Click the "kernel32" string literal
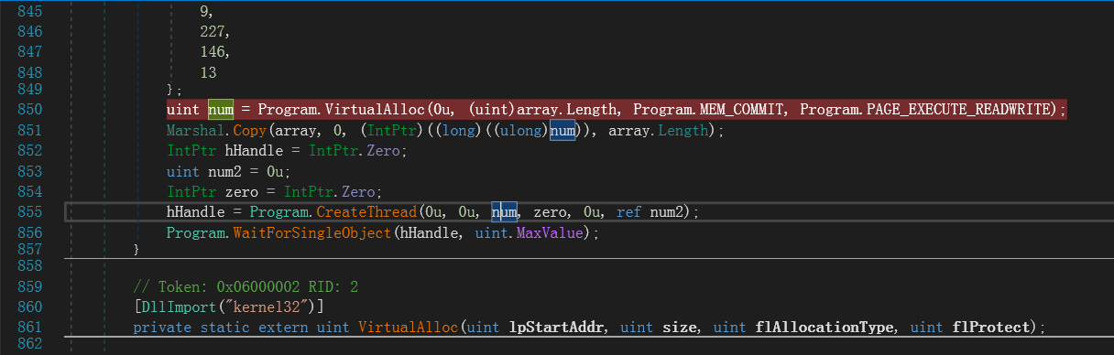Screen dimensions: 1114x355 coord(266,307)
